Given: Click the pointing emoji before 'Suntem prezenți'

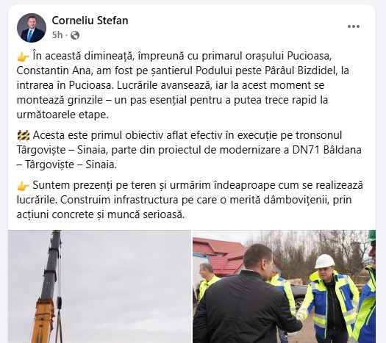Looking at the screenshot, I should 24,186.
